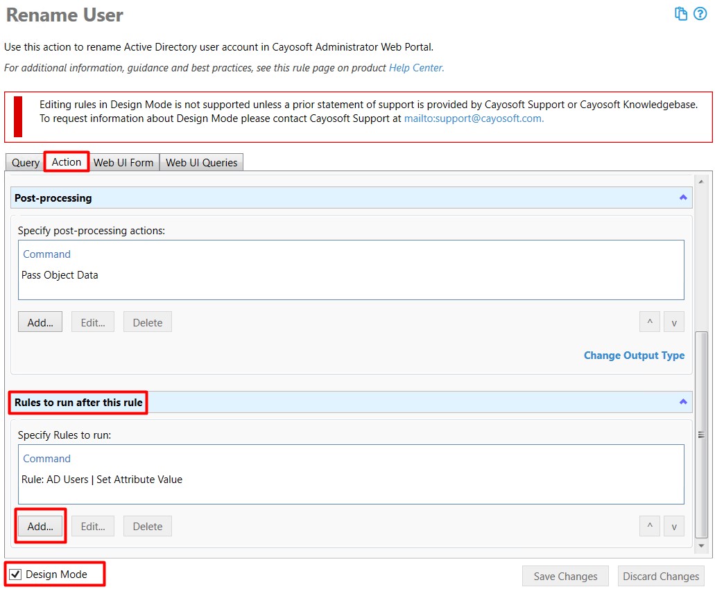Screen dimensions: 715x596
Task: Click the support@cayosoft.com mailto link
Action: point(474,119)
